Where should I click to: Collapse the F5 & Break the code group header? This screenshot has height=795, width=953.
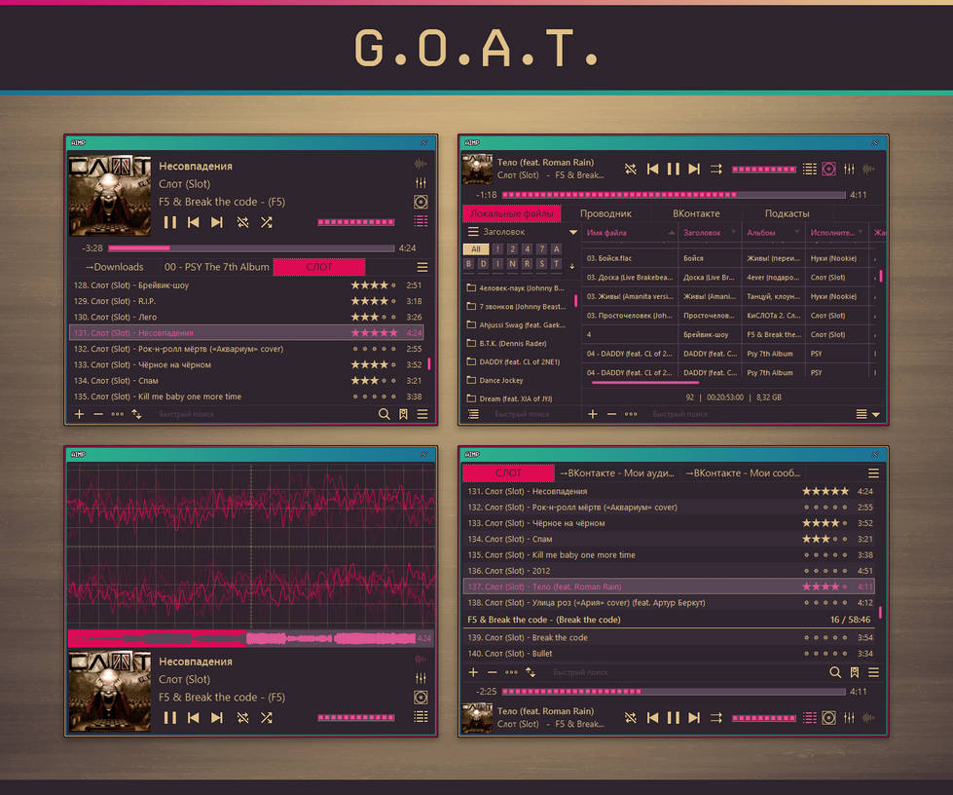pyautogui.click(x=669, y=620)
